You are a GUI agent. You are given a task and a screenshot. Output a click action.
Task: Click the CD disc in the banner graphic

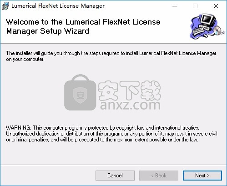[217, 30]
